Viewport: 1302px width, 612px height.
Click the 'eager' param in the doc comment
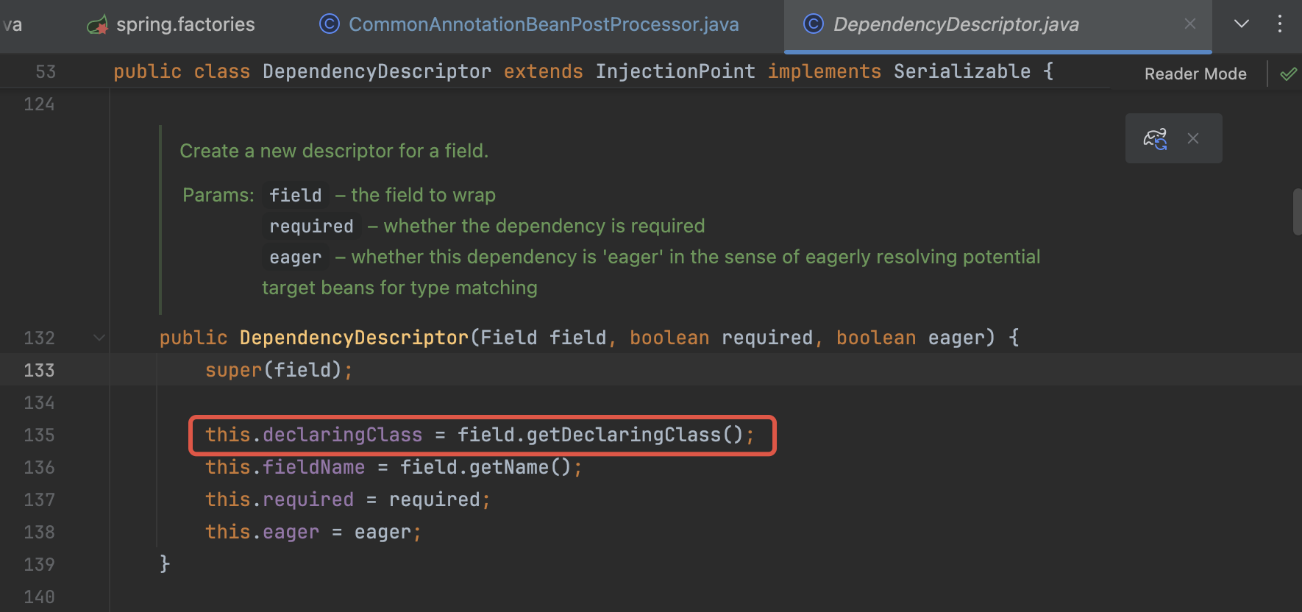pos(295,257)
